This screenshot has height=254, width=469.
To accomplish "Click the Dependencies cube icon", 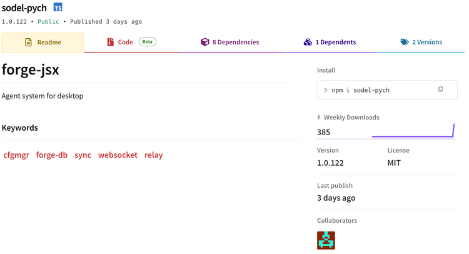I will pos(205,42).
